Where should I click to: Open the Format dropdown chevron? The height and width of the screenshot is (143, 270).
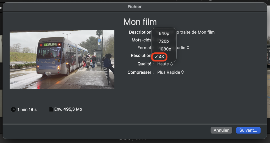click(x=188, y=48)
